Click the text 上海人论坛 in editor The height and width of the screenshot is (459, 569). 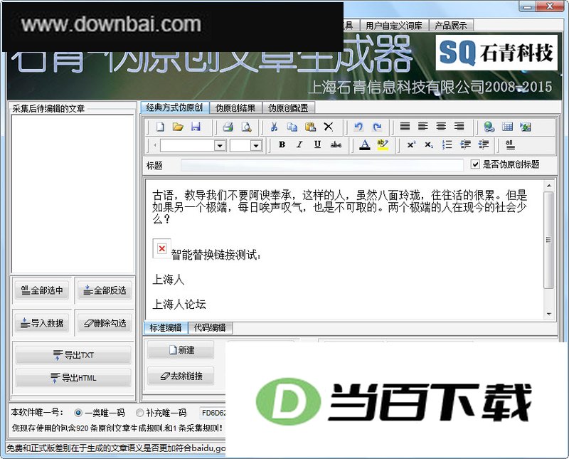point(179,304)
